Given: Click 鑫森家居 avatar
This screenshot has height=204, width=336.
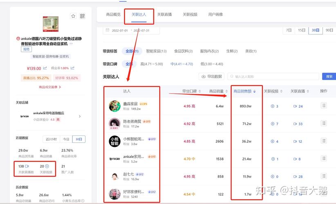Looking at the screenshot, I should (114, 106).
